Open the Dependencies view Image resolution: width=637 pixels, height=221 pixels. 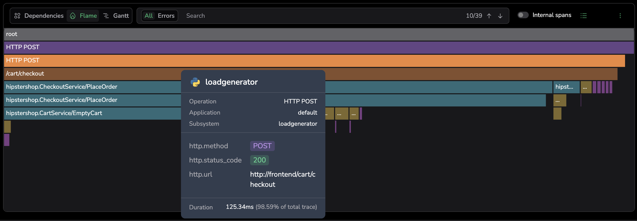coord(39,16)
